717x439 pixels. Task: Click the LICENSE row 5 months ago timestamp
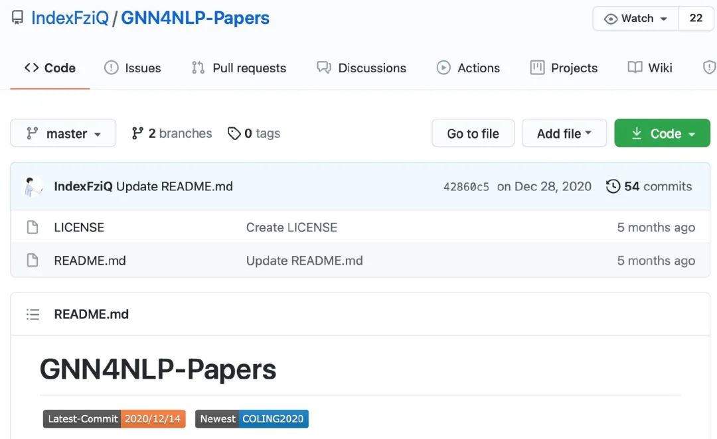coord(656,227)
